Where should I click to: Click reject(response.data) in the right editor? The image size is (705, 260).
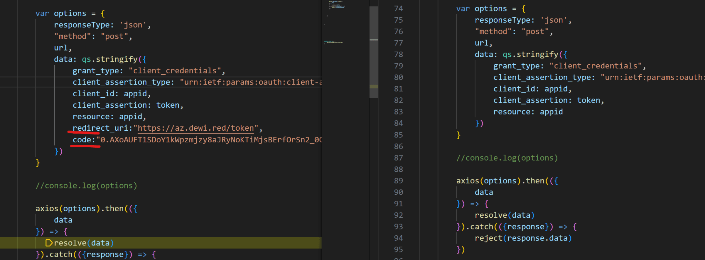[523, 238]
